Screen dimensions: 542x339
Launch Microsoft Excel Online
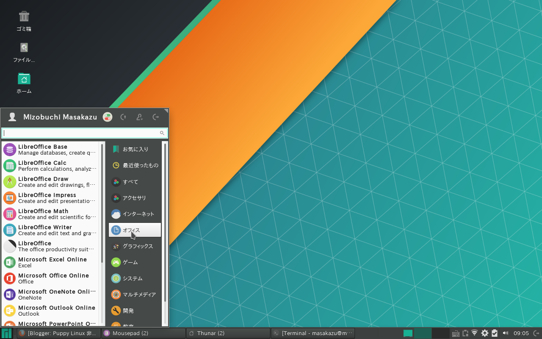50,262
